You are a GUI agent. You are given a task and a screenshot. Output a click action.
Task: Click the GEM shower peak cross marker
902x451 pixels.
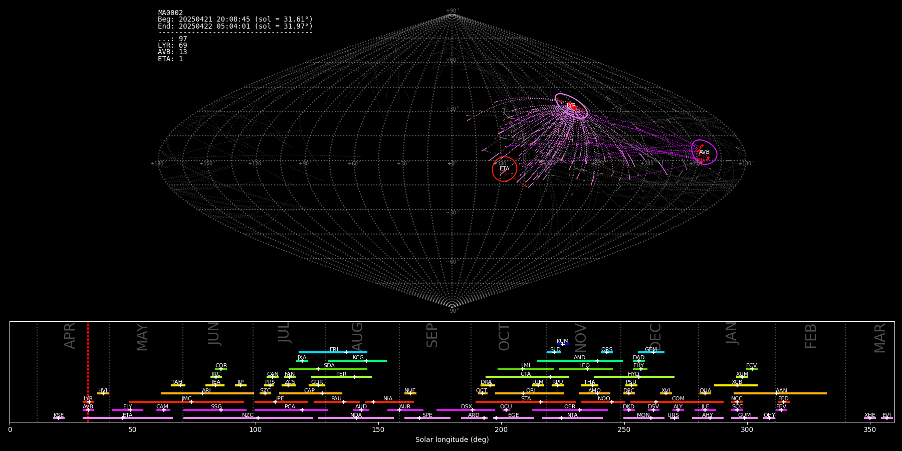tap(653, 352)
